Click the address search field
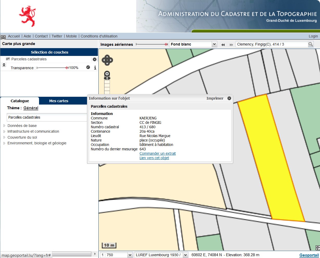Image resolution: width=320 pixels, height=258 pixels. tap(272, 44)
